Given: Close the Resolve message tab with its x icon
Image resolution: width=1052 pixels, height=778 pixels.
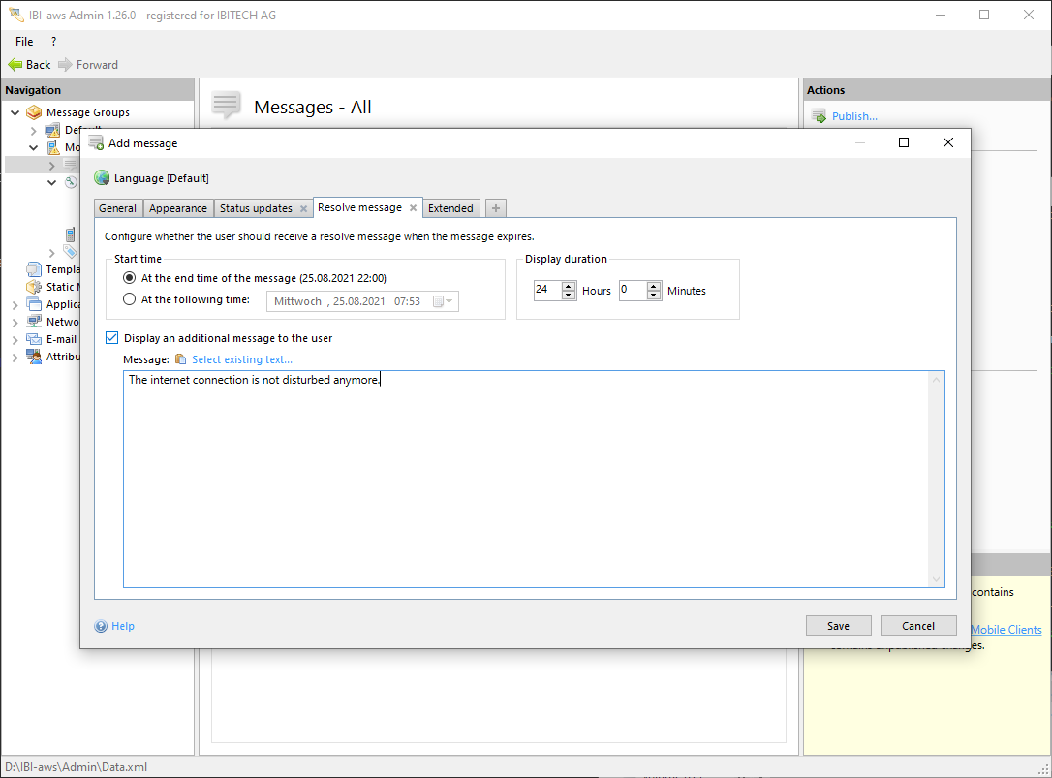Looking at the screenshot, I should point(413,207).
